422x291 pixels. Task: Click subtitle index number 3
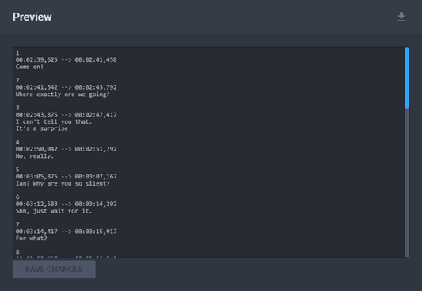17,108
